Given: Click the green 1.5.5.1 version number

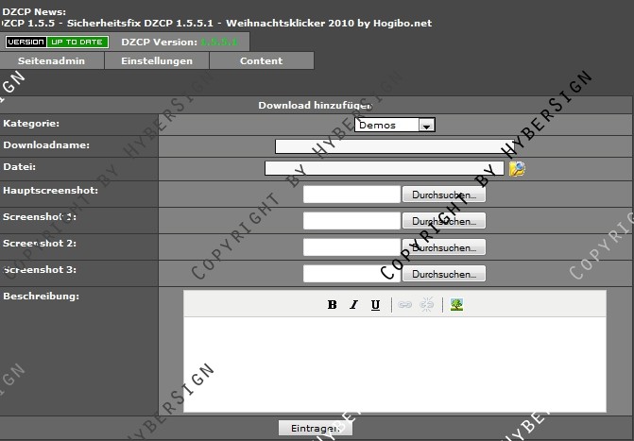Looking at the screenshot, I should click(219, 42).
